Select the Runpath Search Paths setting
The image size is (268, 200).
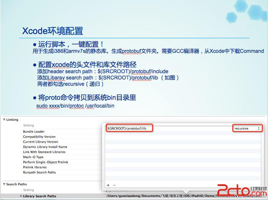point(39,172)
